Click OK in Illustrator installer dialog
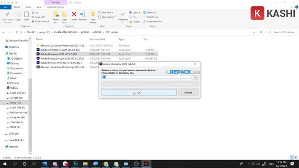Screen dimensions: 299x168 139,93
